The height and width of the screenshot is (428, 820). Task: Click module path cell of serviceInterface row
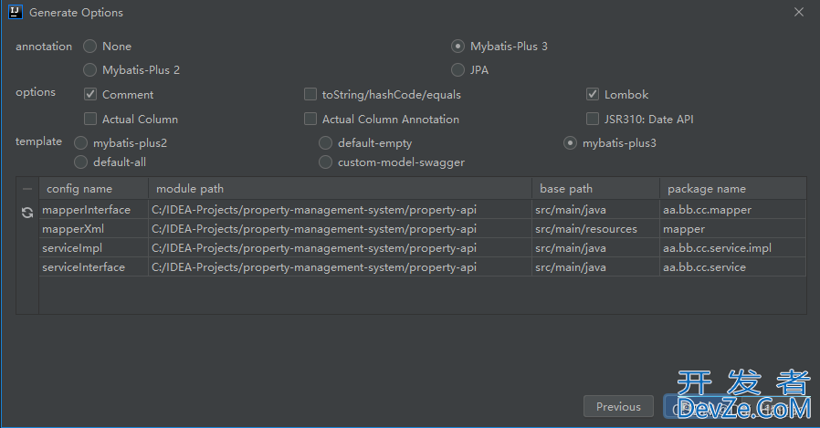point(340,267)
